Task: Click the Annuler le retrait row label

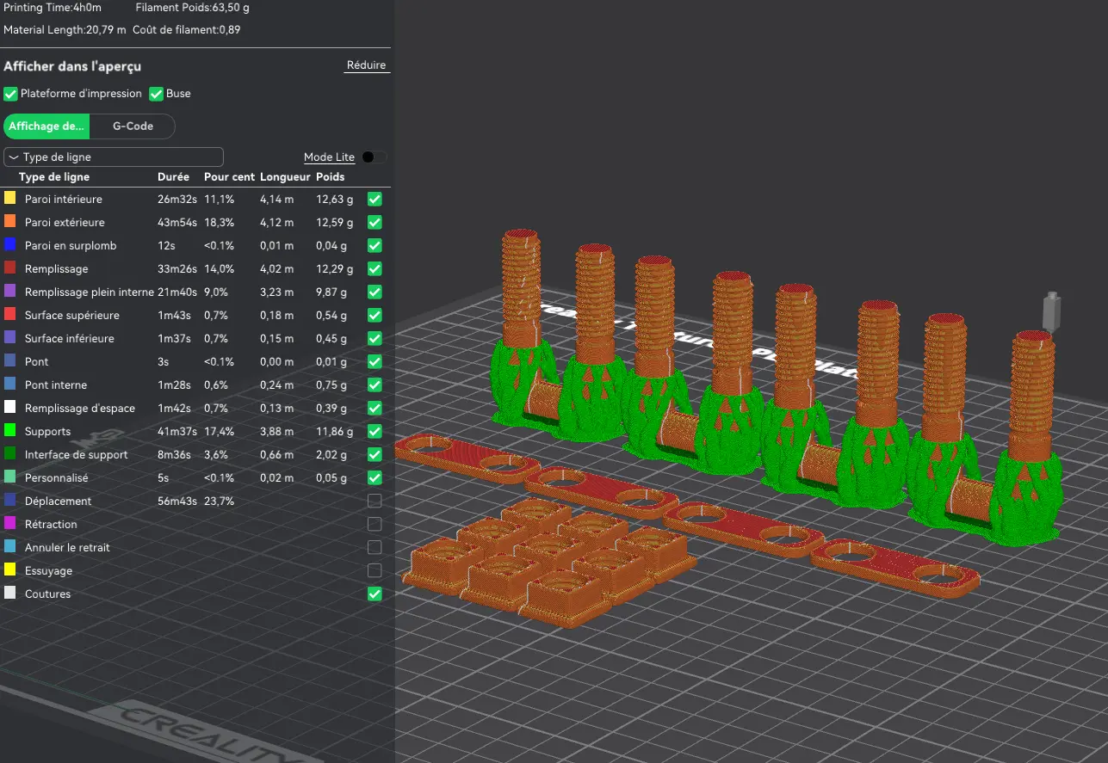Action: (x=67, y=547)
